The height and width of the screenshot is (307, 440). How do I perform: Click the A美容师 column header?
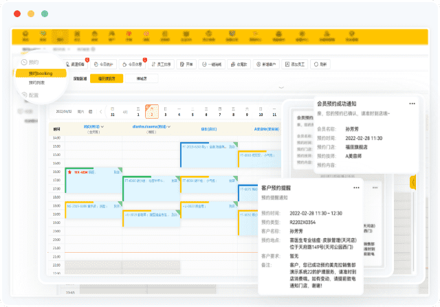[x=267, y=129]
